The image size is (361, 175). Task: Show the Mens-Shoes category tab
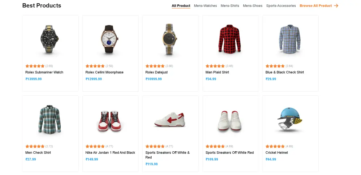(253, 6)
